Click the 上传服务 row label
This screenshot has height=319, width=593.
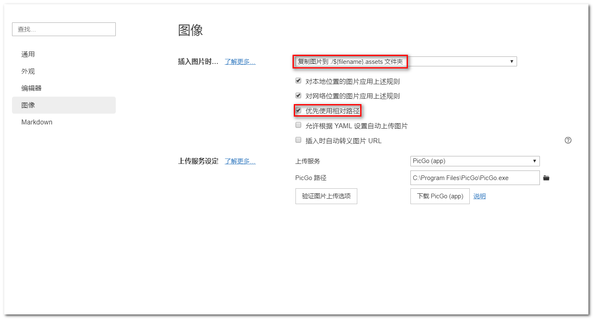[x=307, y=161]
